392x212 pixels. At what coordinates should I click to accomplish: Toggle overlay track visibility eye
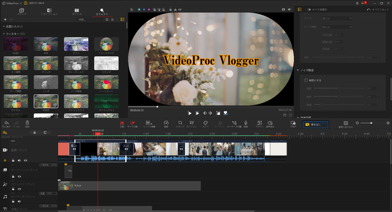click(19, 177)
